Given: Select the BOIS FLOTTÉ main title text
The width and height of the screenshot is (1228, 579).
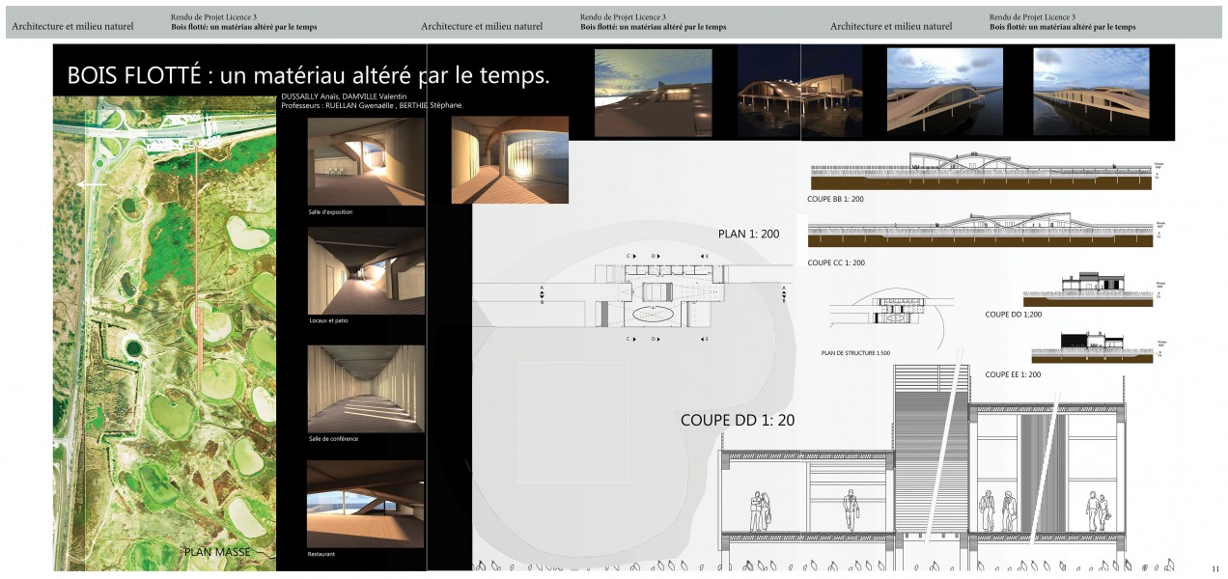Looking at the screenshot, I should [308, 75].
